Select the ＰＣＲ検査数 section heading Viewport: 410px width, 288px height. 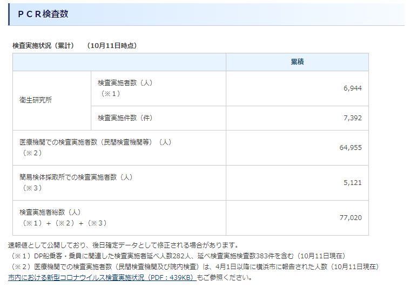(x=43, y=14)
